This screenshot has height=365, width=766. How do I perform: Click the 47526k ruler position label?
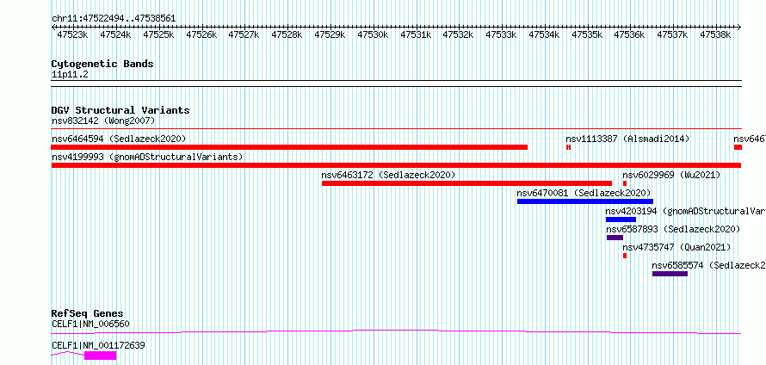click(x=201, y=34)
